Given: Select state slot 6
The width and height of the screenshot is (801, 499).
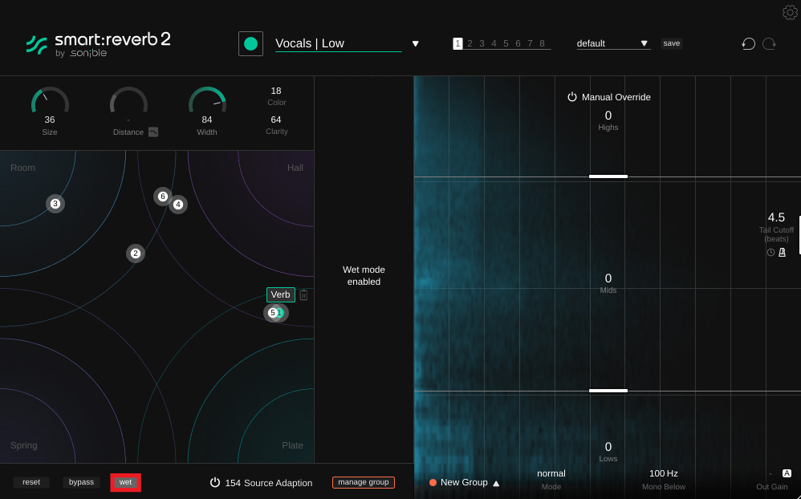Looking at the screenshot, I should (518, 43).
